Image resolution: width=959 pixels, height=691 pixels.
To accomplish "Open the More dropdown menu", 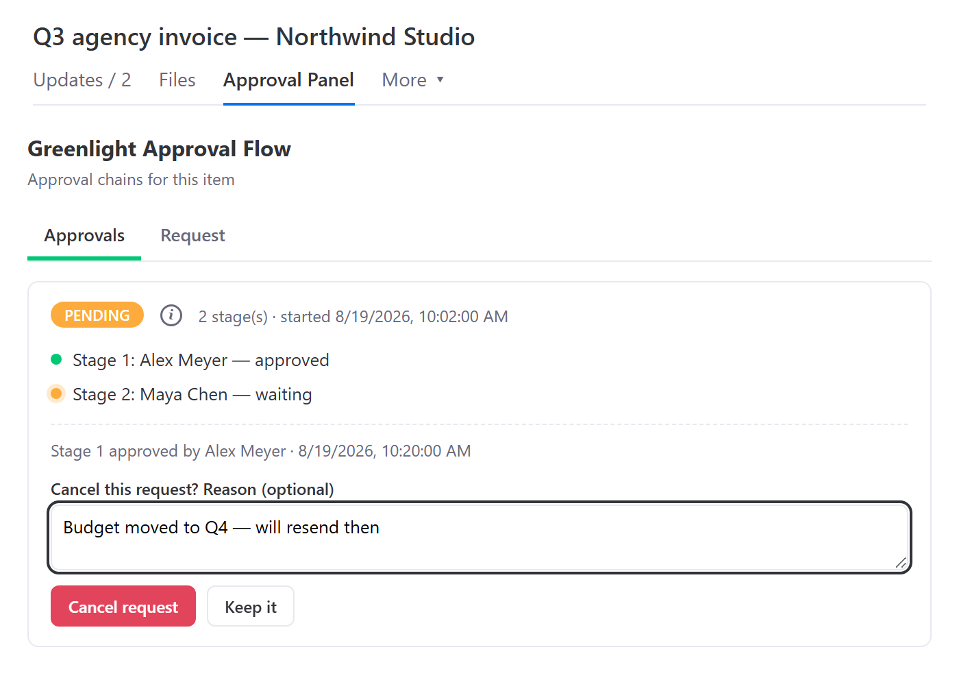I will click(x=413, y=80).
